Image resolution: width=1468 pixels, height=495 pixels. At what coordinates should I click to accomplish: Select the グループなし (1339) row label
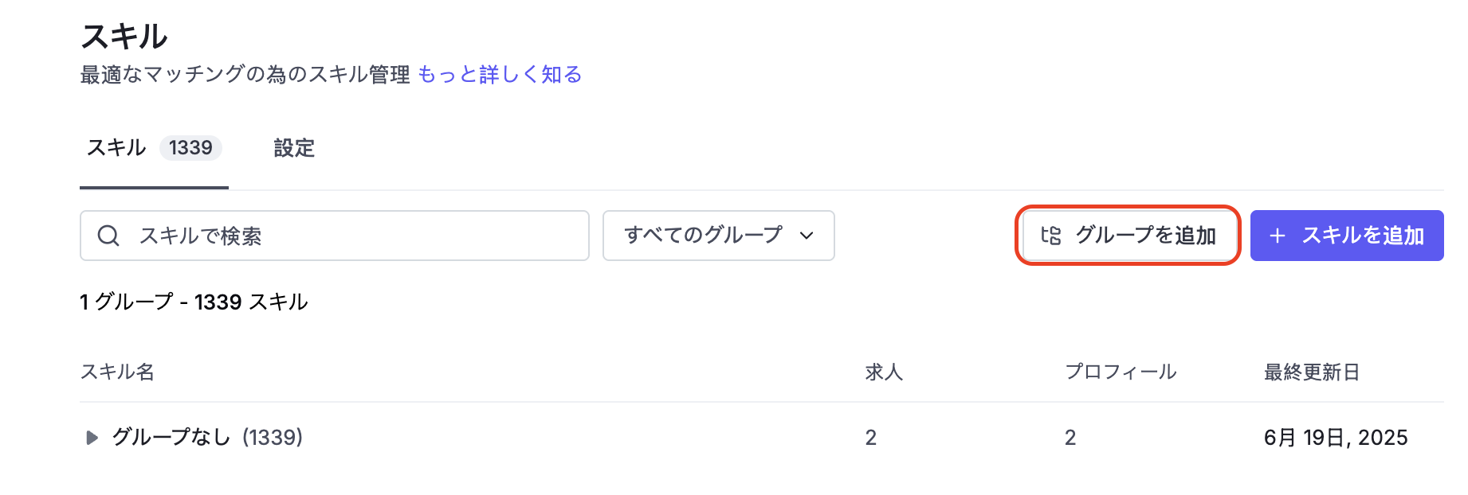(207, 438)
